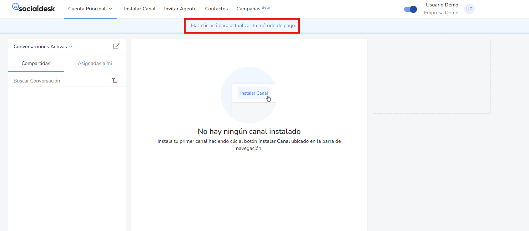529x231 pixels.
Task: Switch to the Asignadas a mi tab
Action: [x=95, y=63]
